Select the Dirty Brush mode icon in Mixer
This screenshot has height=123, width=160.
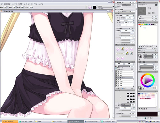pyautogui.click(x=140, y=46)
